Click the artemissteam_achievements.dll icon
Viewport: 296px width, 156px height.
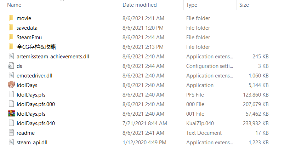pos(11,56)
